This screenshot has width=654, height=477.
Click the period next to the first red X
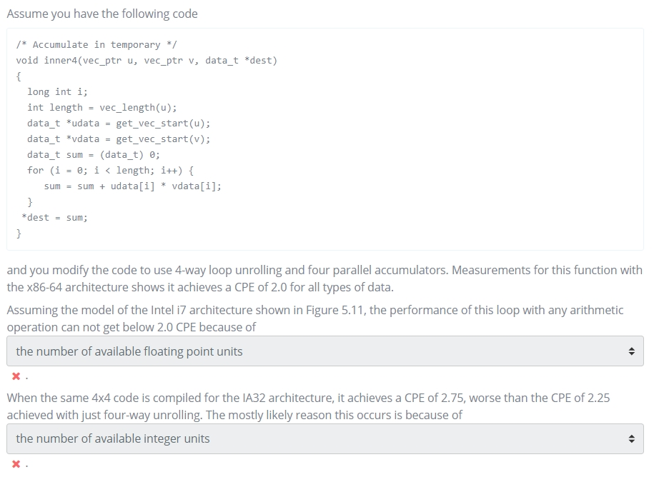click(x=26, y=376)
